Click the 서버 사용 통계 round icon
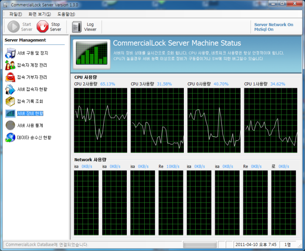Image resolution: width=305 pixels, height=251 pixels. (x=10, y=125)
